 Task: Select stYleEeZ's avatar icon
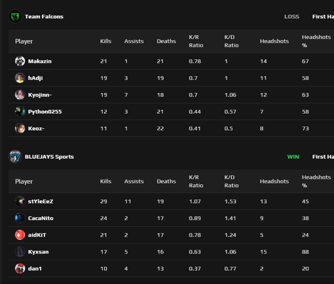(20, 201)
